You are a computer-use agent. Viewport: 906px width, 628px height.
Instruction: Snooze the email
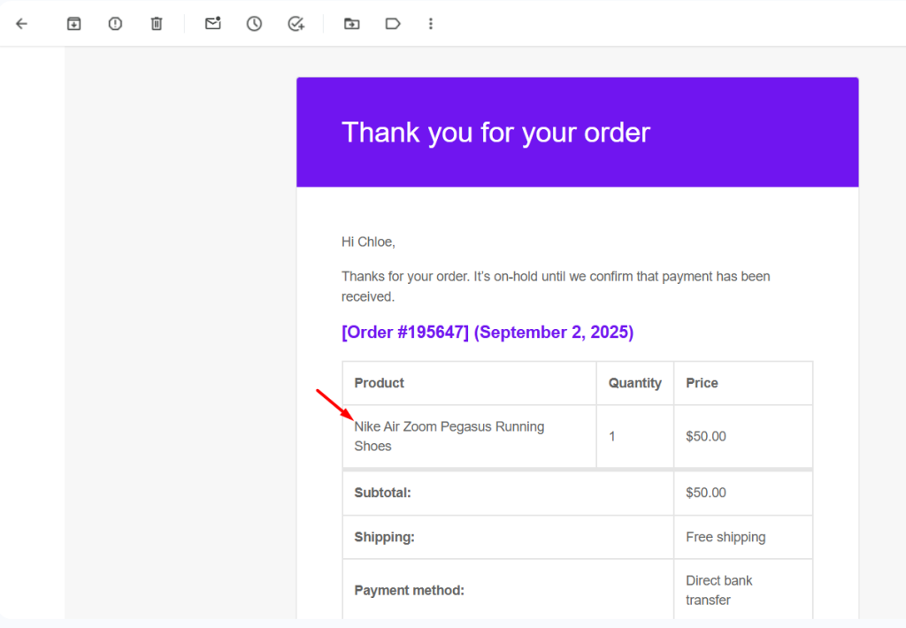pos(254,24)
